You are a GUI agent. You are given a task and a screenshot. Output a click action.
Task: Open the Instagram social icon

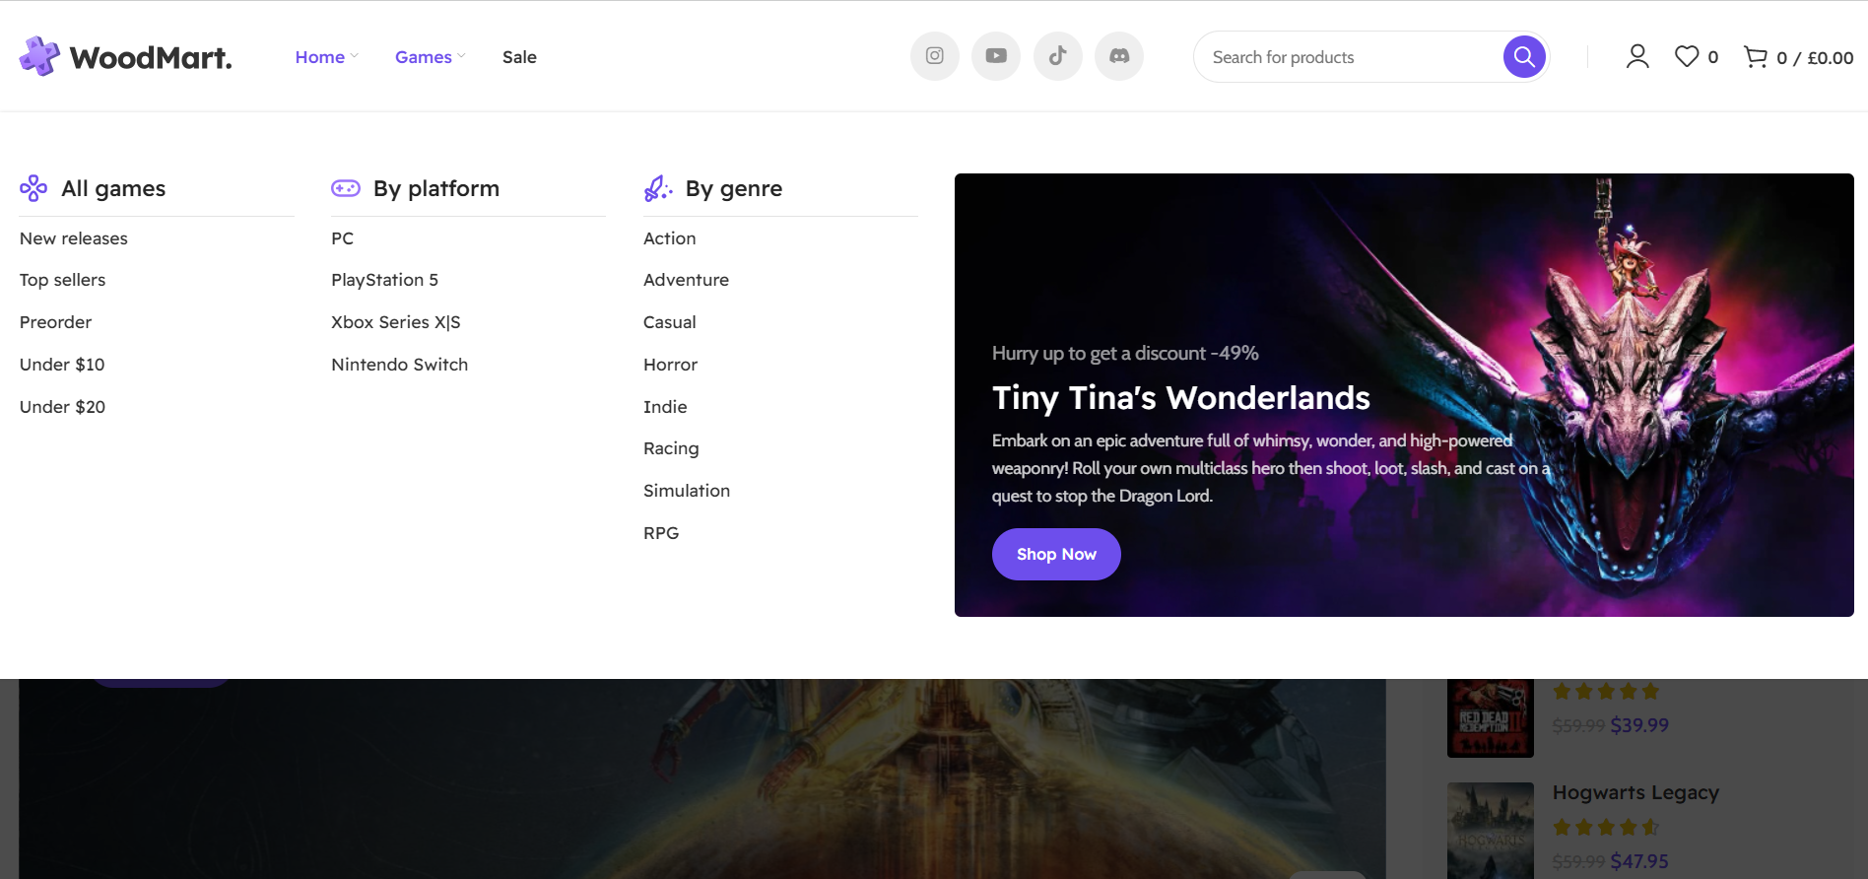[x=935, y=56]
